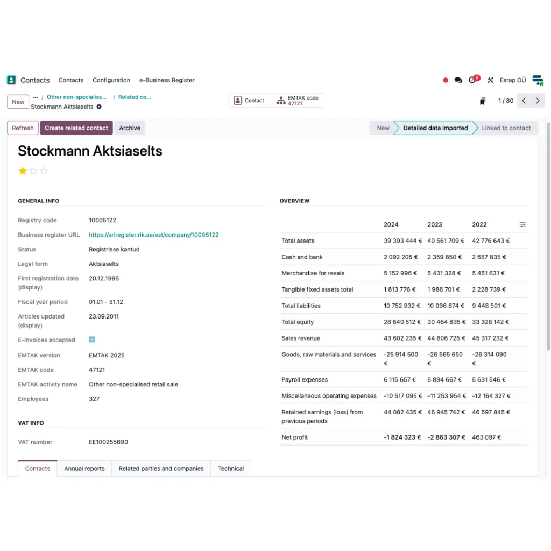Screen dimensions: 551x551
Task: Click EMTAK version value EMTAK 2025
Action: (x=107, y=355)
